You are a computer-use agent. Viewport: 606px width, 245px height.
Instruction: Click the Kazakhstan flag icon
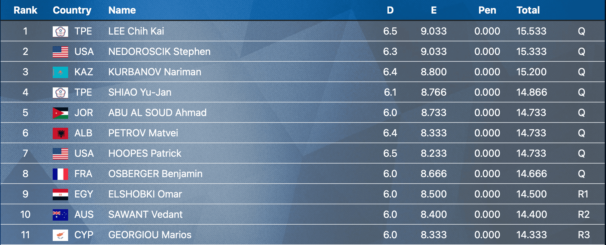pyautogui.click(x=60, y=72)
